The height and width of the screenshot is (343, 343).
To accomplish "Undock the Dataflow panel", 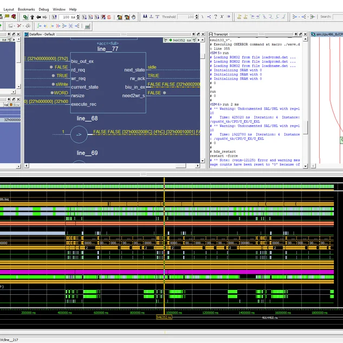I will [198, 34].
